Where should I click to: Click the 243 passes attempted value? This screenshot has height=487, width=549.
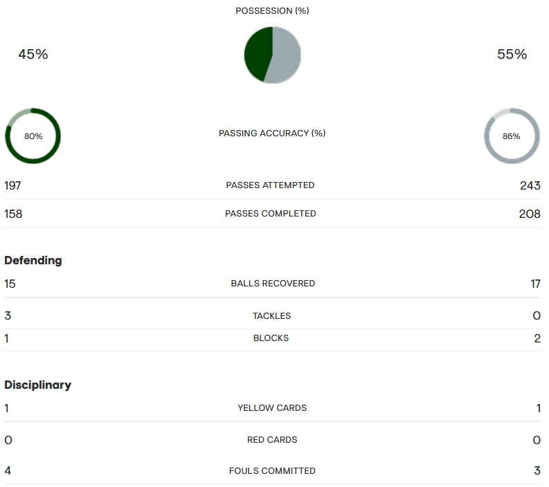pos(530,185)
